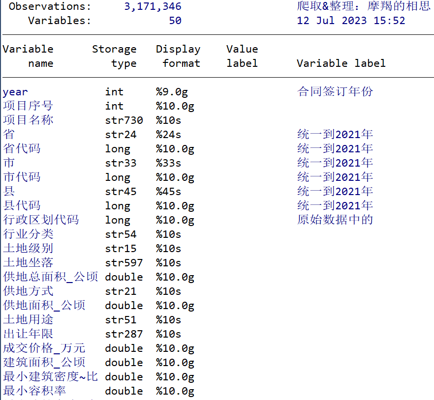
Task: Click the display format %33s
Action: tap(168, 163)
